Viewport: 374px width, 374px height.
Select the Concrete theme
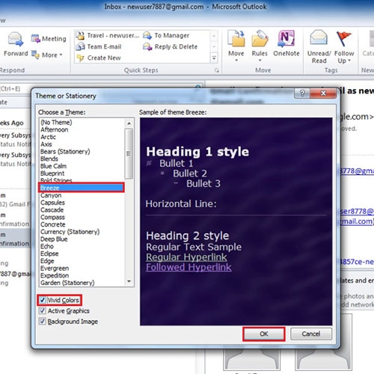point(53,224)
